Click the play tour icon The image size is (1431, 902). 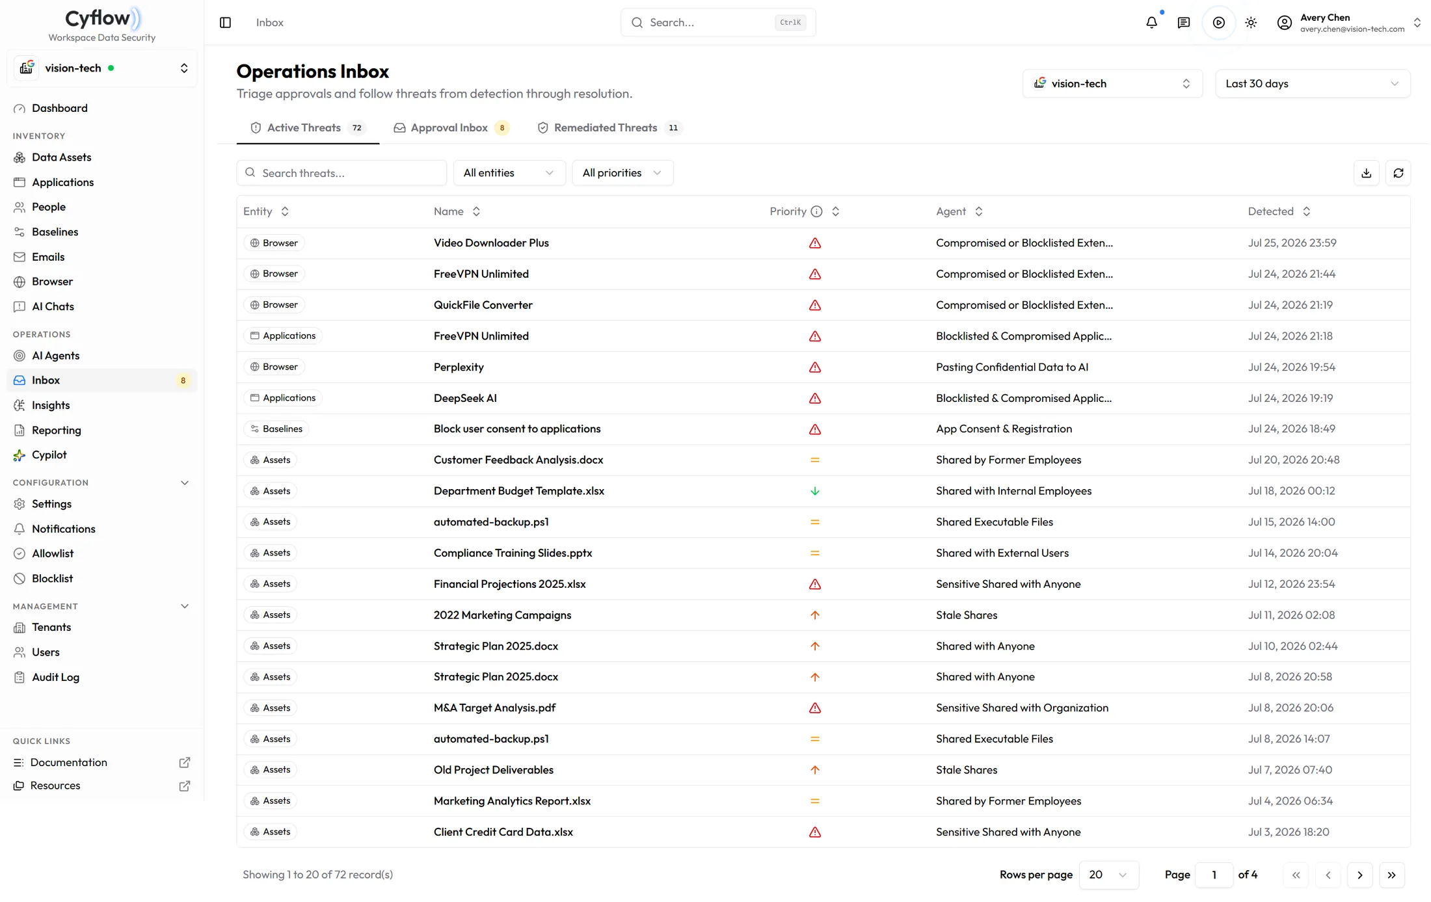(1219, 23)
